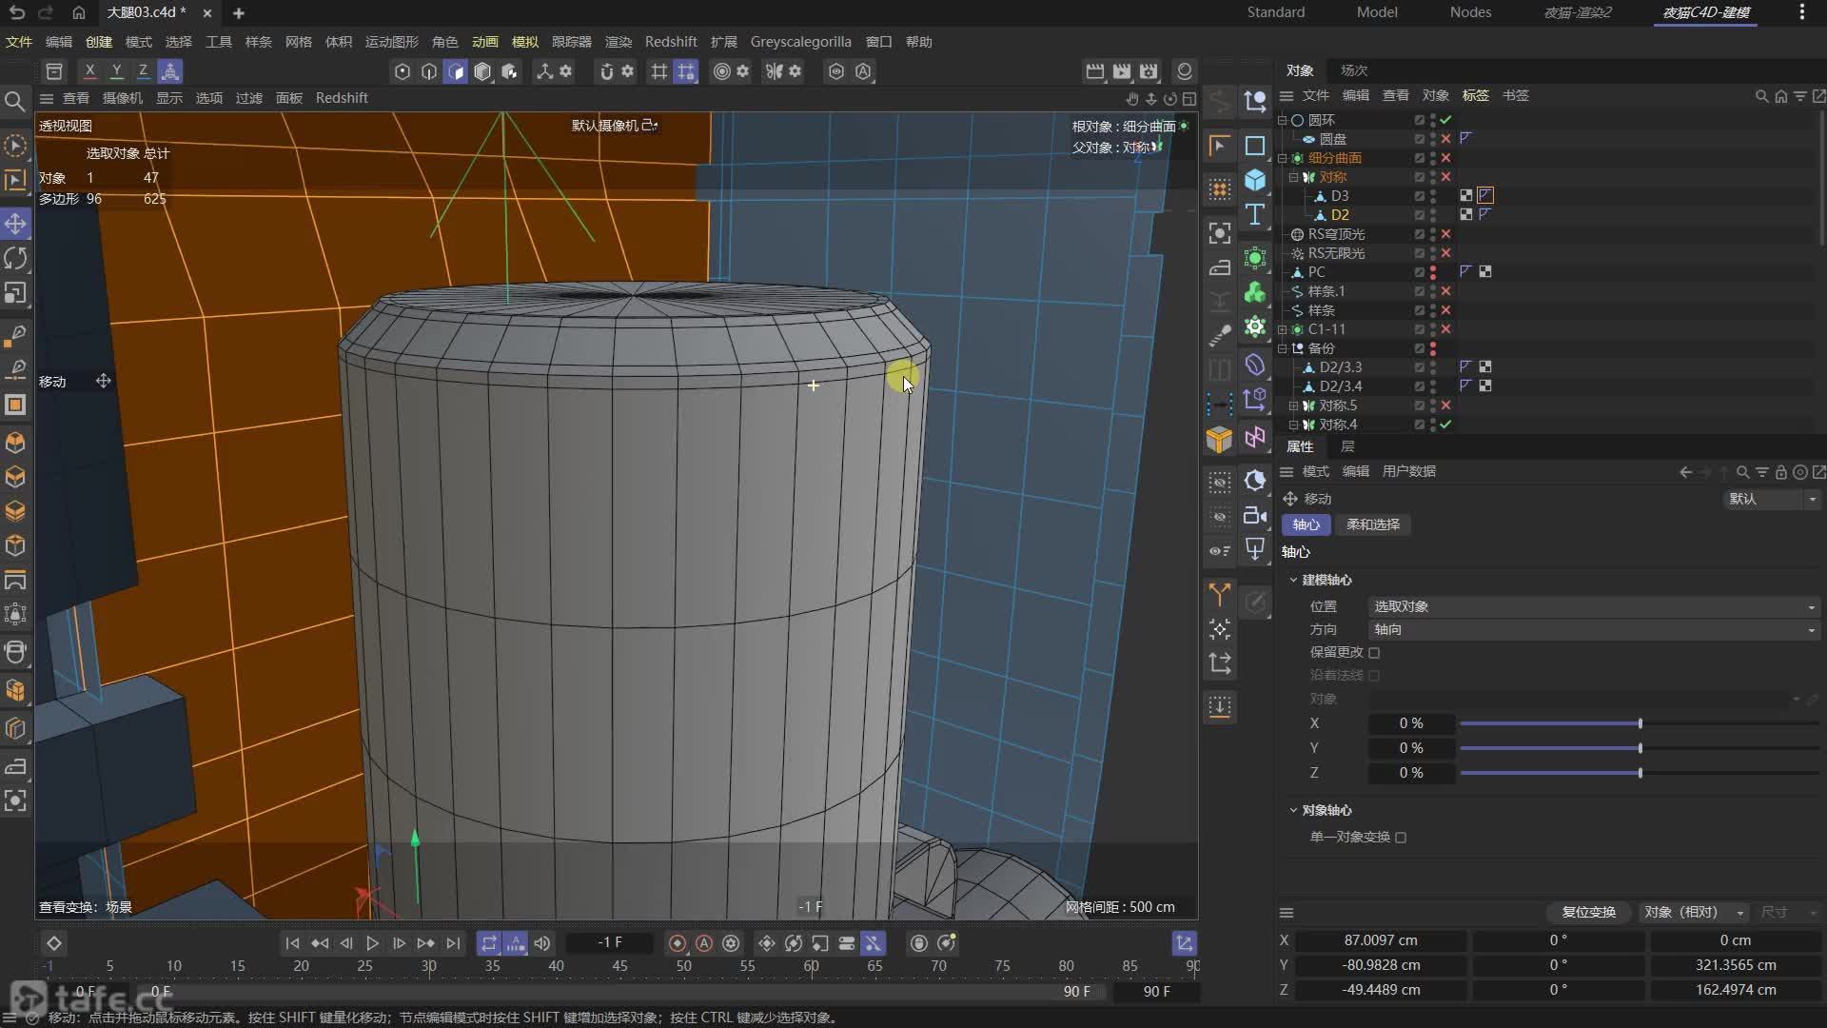Toggle X axis lock icon
Image resolution: width=1827 pixels, height=1028 pixels.
coord(89,71)
